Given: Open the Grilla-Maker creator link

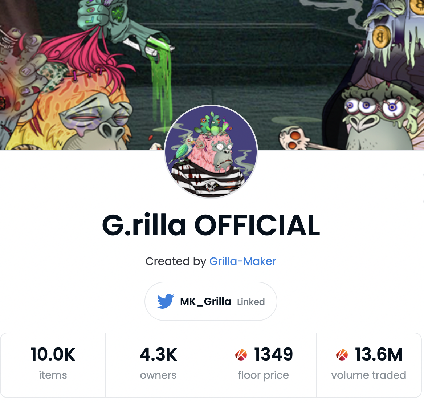Looking at the screenshot, I should coord(242,261).
